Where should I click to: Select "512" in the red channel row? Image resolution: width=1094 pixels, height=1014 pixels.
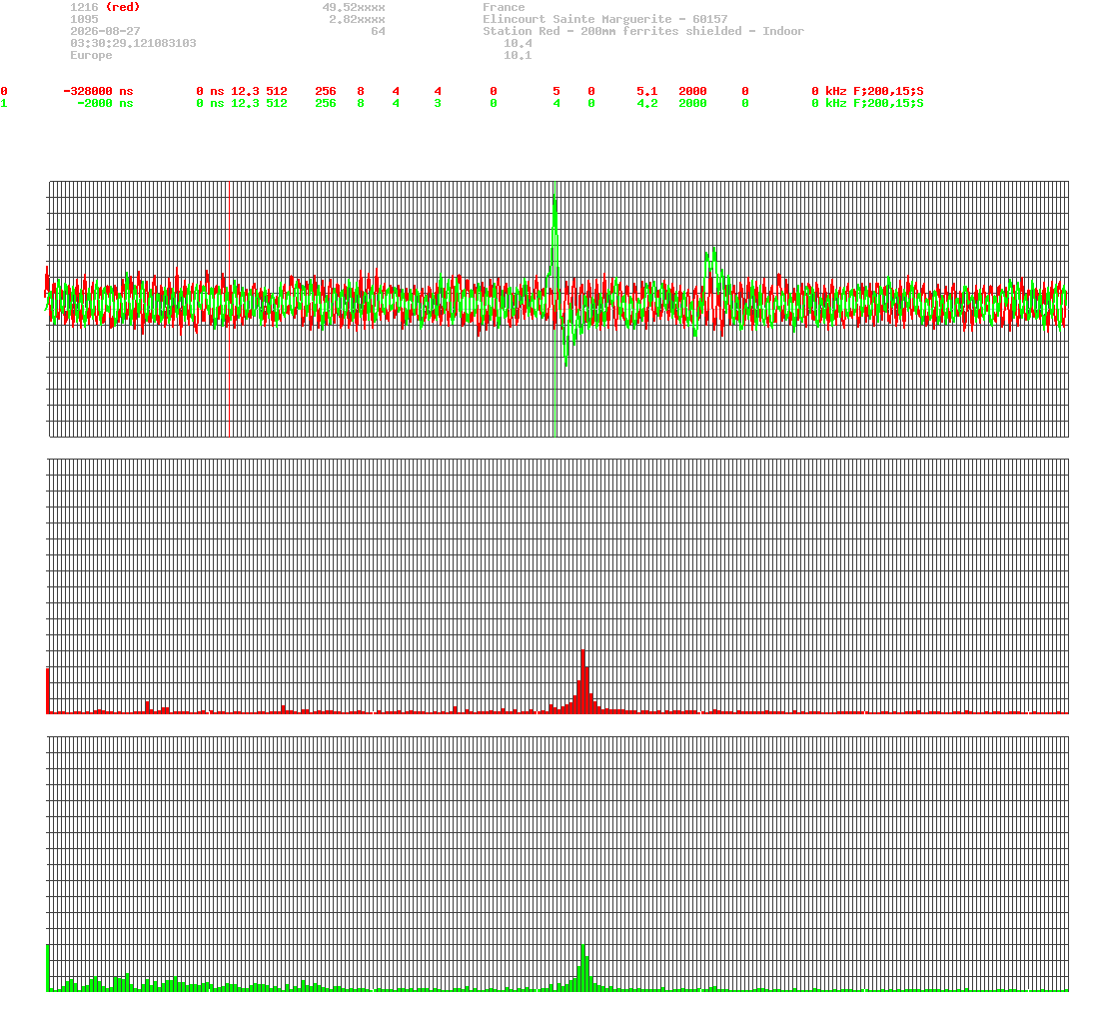[277, 91]
